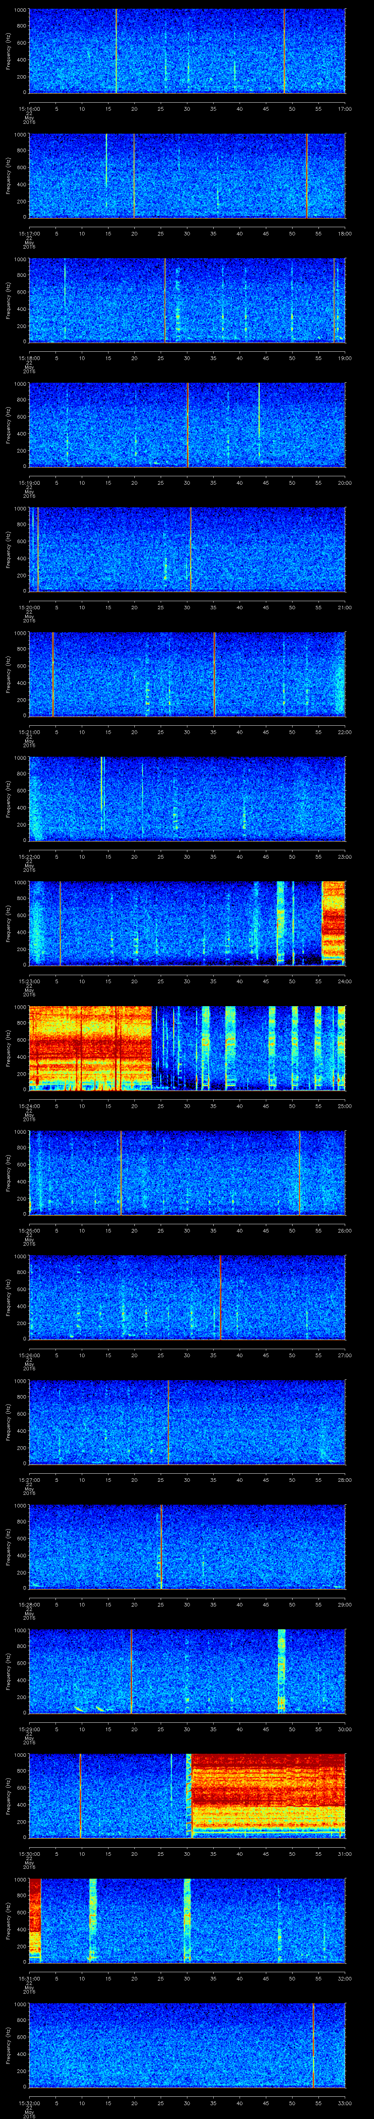
Task: Click the '15:16:00' start time label
Action: click(29, 108)
